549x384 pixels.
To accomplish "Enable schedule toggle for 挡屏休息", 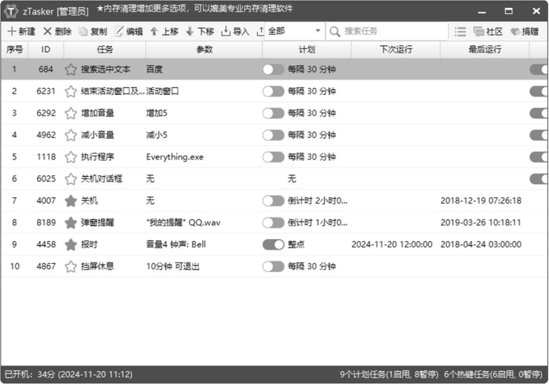I will [x=273, y=267].
